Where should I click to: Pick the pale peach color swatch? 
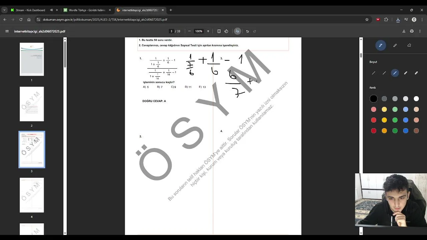tap(416, 109)
